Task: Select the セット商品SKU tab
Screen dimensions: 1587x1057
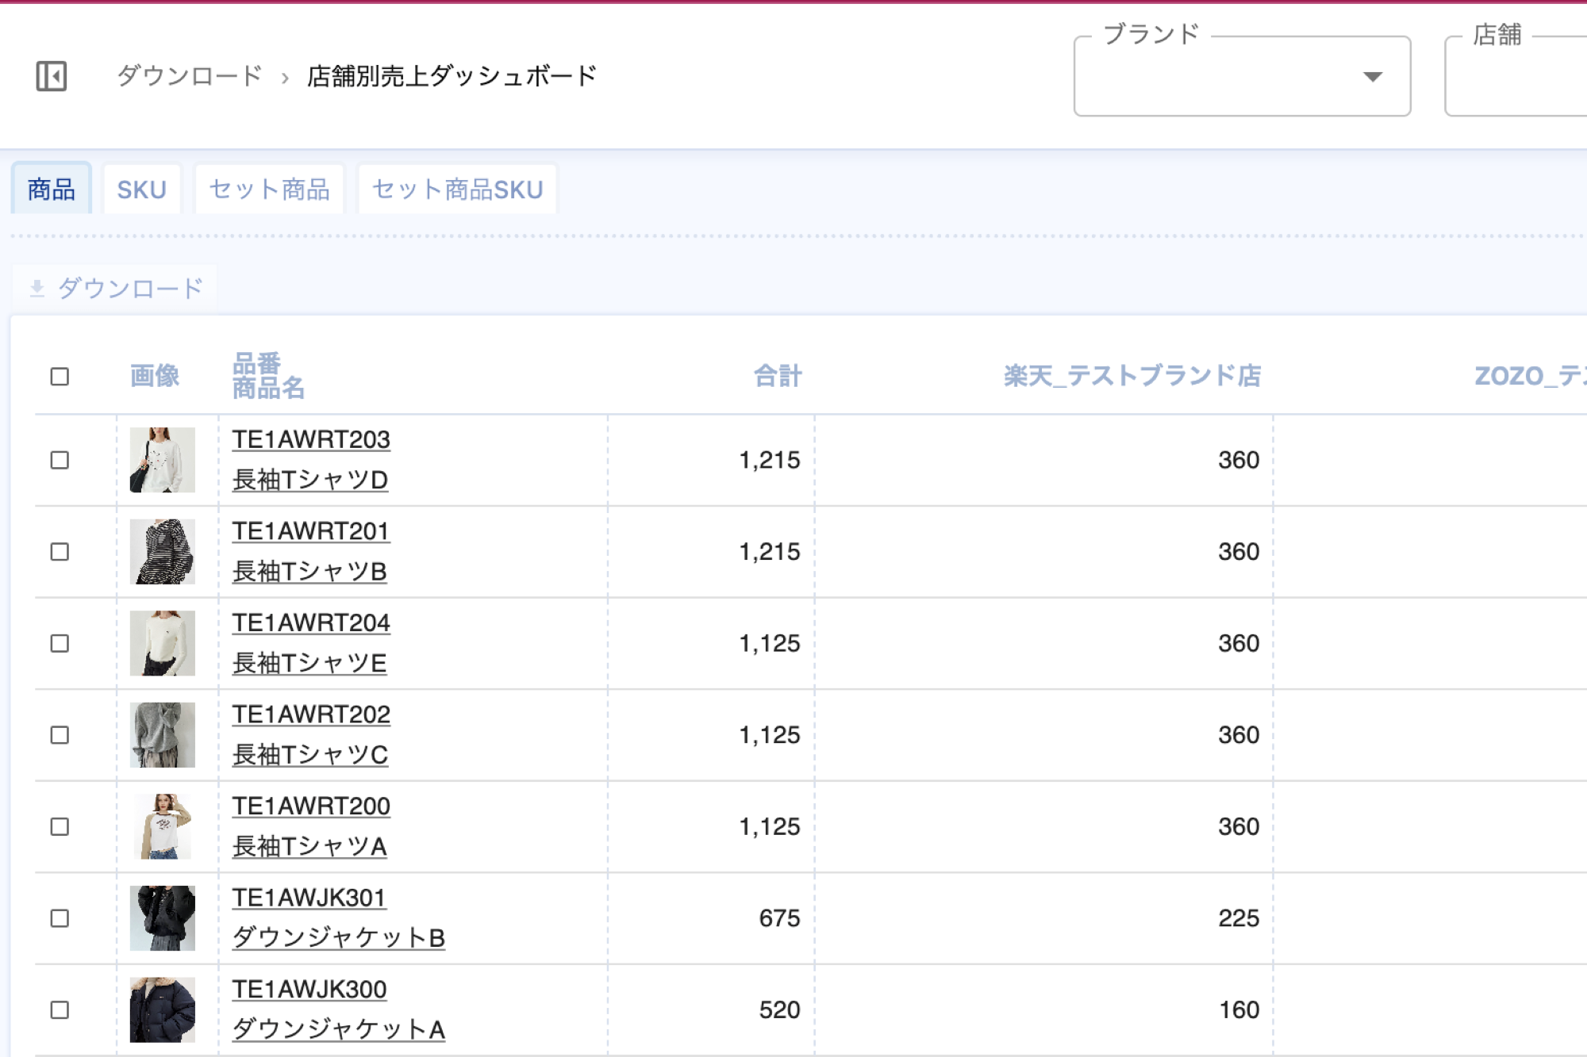Action: (x=457, y=190)
